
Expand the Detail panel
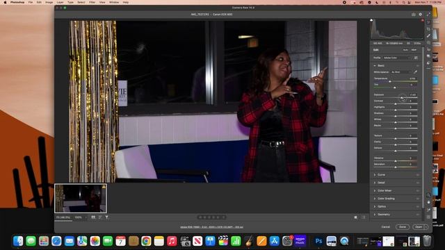(375, 183)
